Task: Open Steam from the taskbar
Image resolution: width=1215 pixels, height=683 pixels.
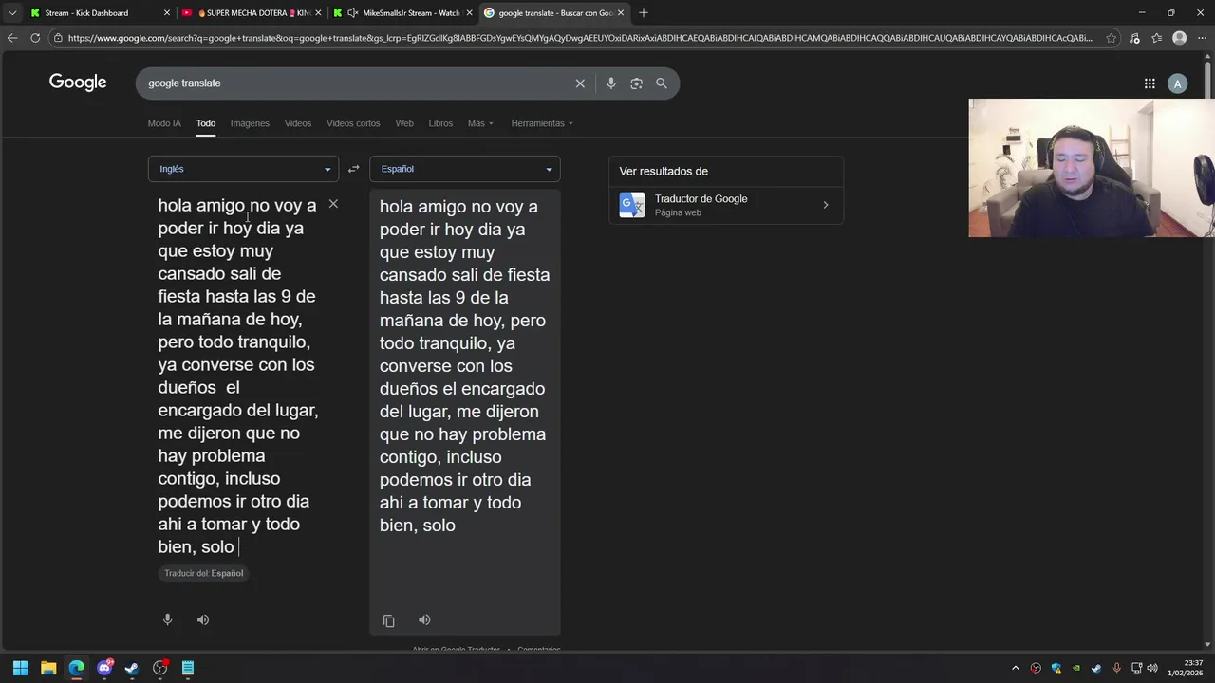Action: [132, 668]
